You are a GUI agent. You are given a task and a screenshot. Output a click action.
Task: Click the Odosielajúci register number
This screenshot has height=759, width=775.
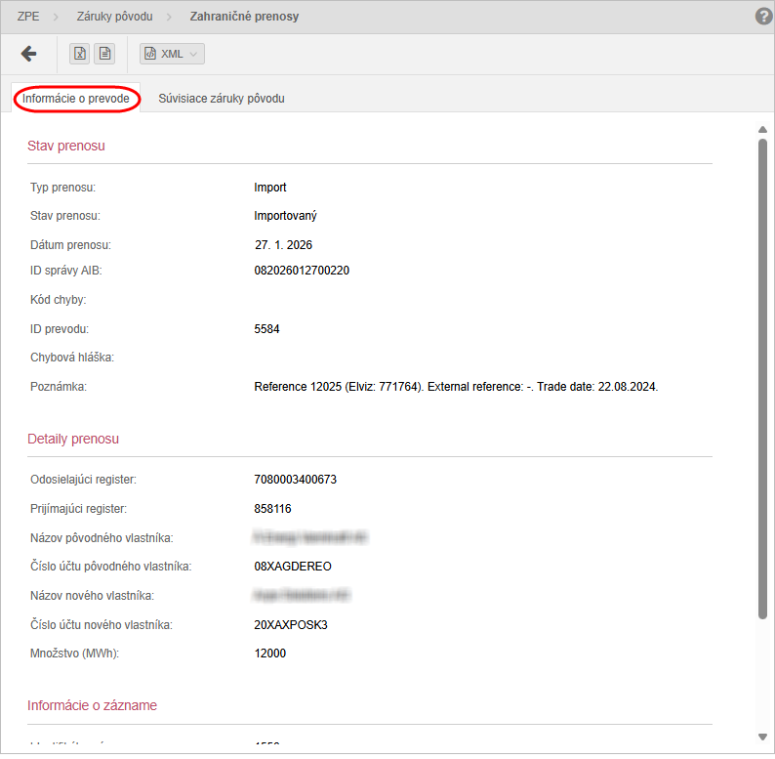[x=295, y=480]
